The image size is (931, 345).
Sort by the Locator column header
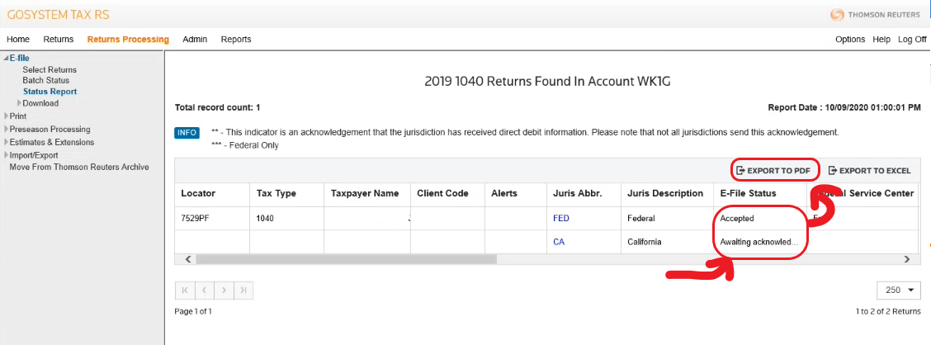coord(211,194)
